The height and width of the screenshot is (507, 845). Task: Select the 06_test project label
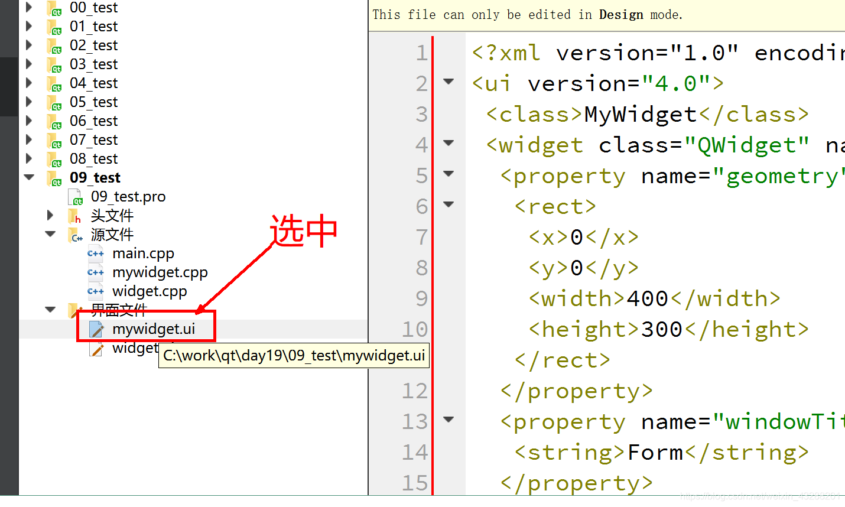point(94,121)
